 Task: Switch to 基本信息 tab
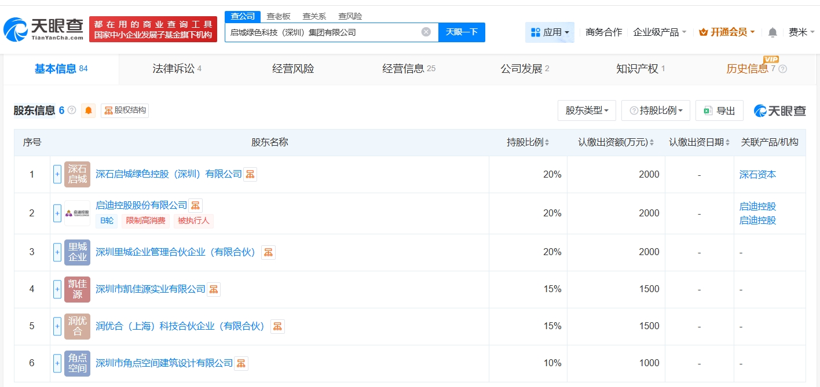coord(61,69)
